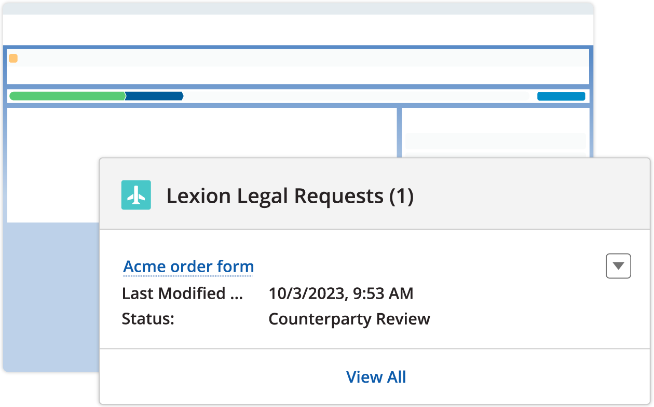Click the Counterparty Review status value
Viewport: 654px width, 407px height.
coord(349,319)
